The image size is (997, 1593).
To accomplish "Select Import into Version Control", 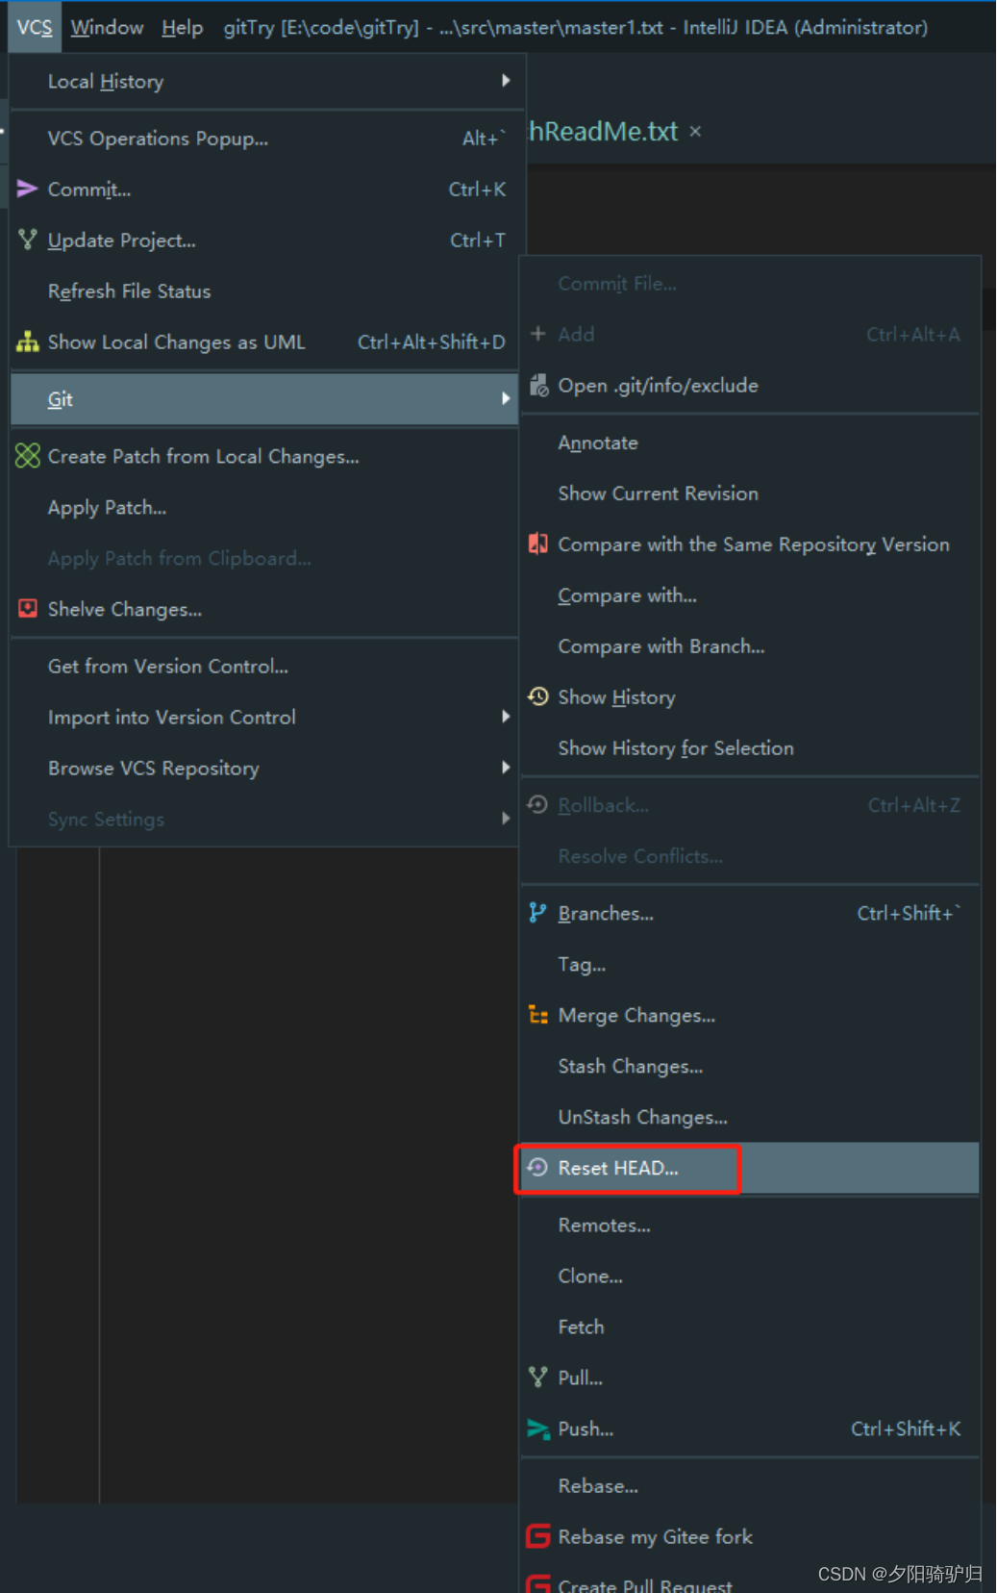I will [x=264, y=717].
